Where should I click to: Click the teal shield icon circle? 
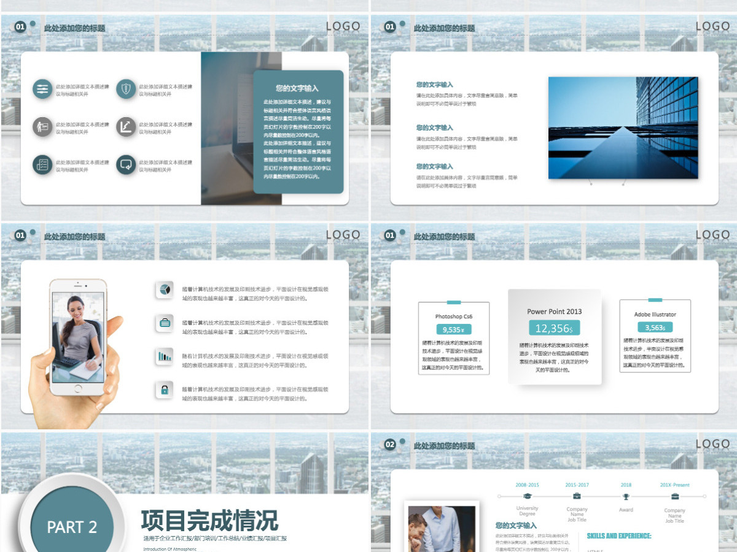126,90
